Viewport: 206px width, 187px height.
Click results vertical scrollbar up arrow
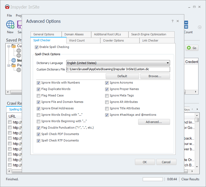click(197, 115)
